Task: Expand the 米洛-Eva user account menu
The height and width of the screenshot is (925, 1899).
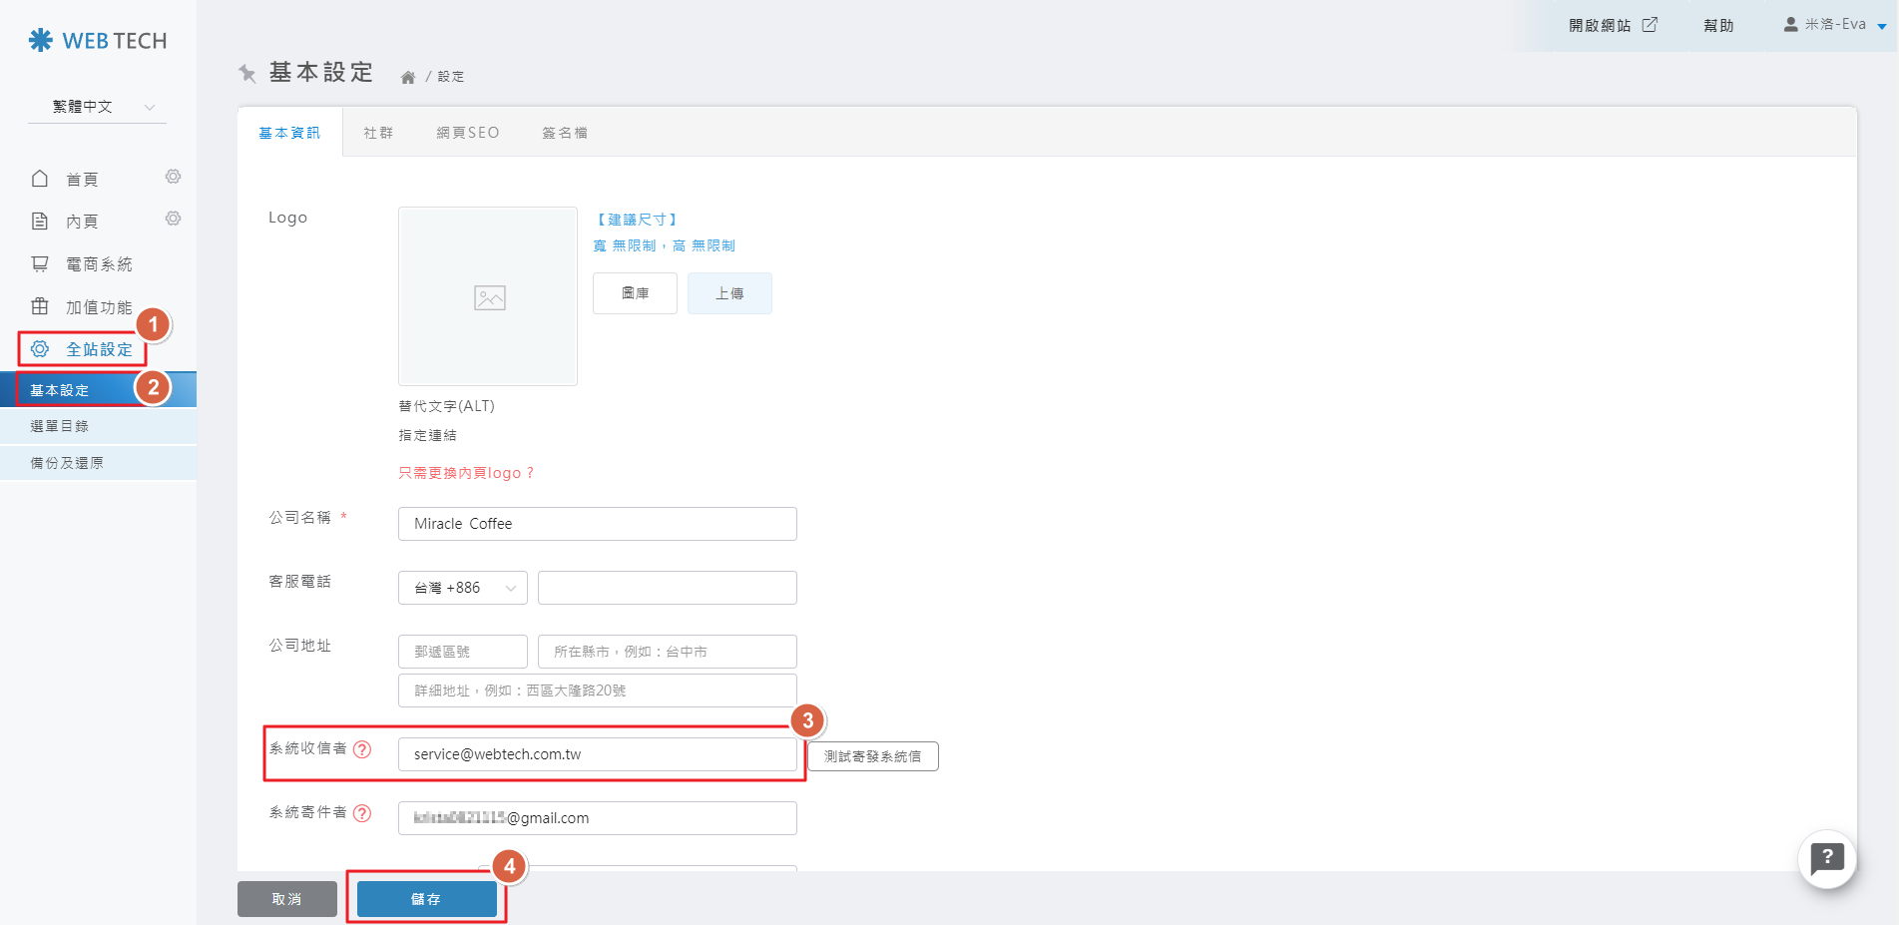Action: [x=1834, y=25]
